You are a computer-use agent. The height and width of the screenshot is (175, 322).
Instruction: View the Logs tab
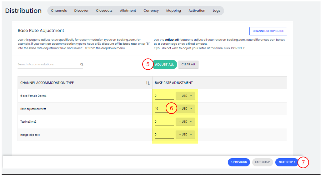pyautogui.click(x=216, y=11)
